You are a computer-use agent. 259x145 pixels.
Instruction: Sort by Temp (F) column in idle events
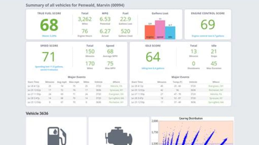click(177, 82)
